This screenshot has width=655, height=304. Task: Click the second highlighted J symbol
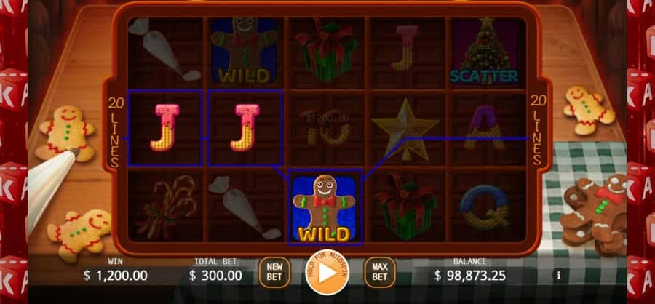coord(245,127)
